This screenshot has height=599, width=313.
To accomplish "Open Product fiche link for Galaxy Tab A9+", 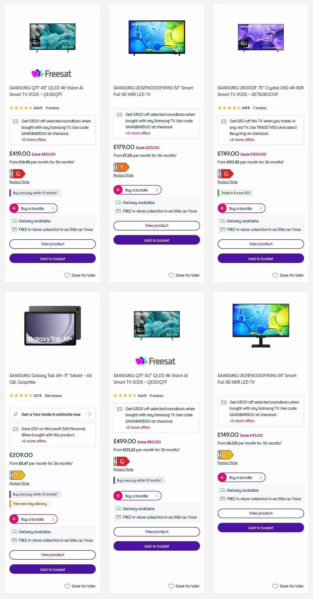I will [x=19, y=483].
